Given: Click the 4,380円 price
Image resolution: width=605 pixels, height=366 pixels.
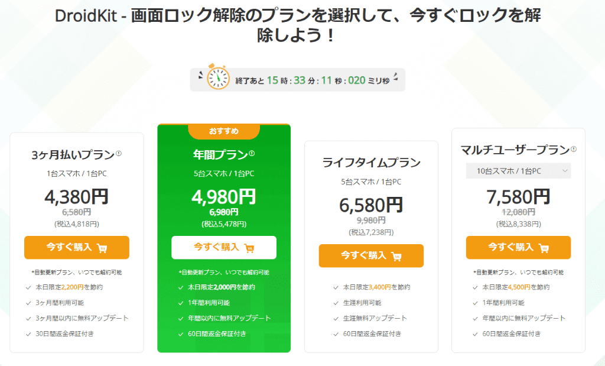Looking at the screenshot, I should [x=76, y=196].
